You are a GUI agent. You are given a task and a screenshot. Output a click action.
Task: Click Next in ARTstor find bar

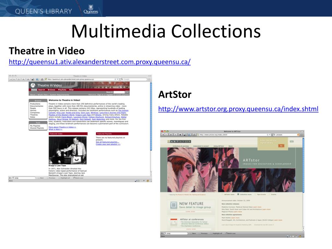[x=193, y=233]
